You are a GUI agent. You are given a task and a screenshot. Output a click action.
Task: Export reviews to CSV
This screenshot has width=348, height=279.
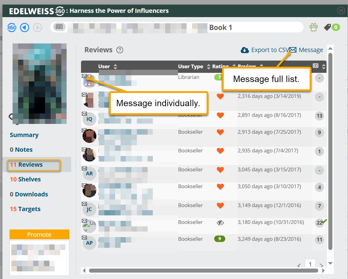click(x=264, y=50)
